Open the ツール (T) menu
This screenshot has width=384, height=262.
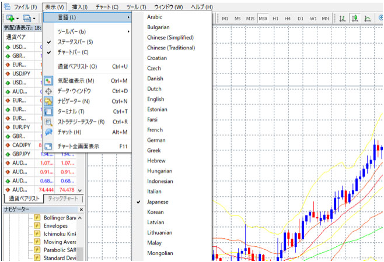tap(136, 7)
